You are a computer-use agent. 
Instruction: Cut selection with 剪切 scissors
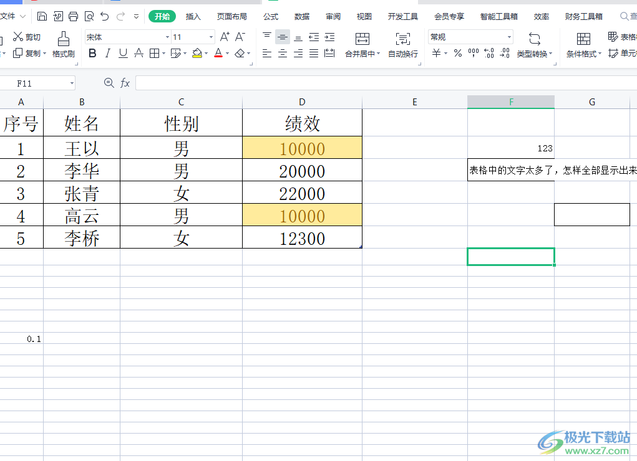27,37
